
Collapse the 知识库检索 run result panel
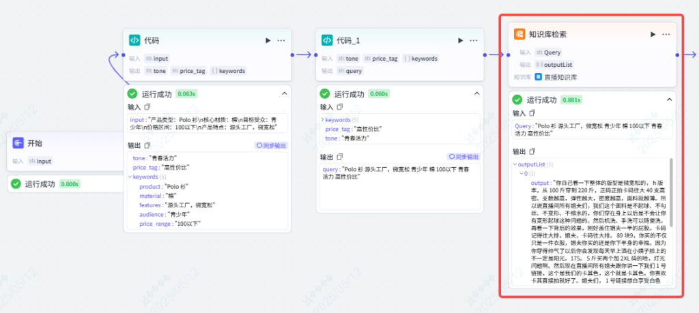[669, 100]
